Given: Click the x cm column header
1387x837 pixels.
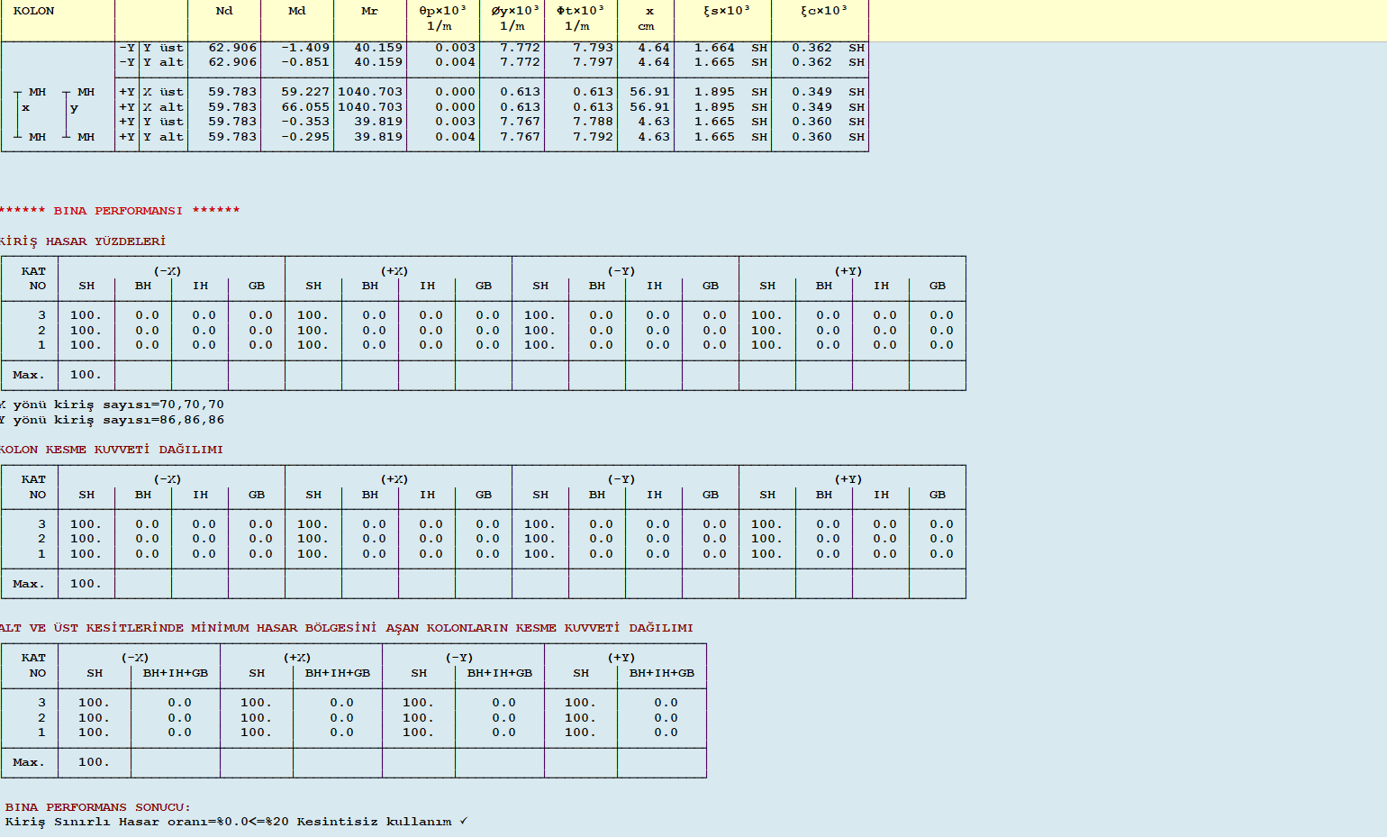Looking at the screenshot, I should [x=646, y=18].
